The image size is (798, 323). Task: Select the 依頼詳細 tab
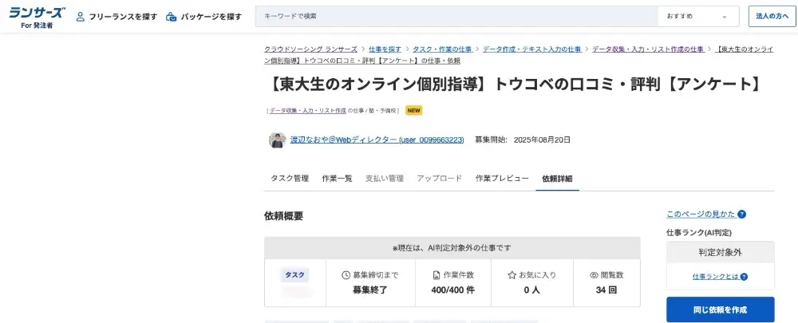click(x=557, y=179)
